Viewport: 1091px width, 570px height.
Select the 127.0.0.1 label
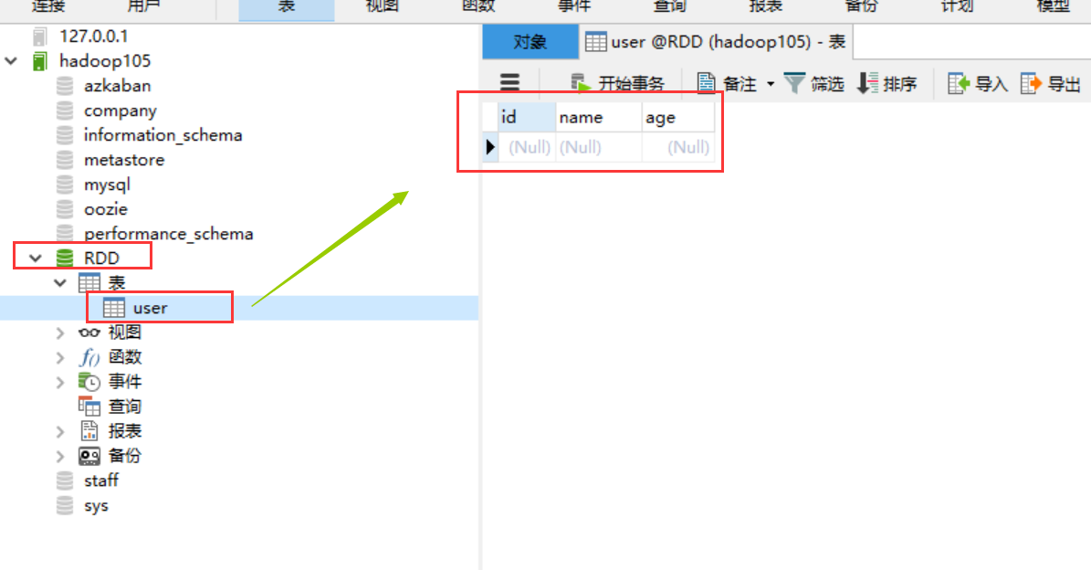point(93,37)
